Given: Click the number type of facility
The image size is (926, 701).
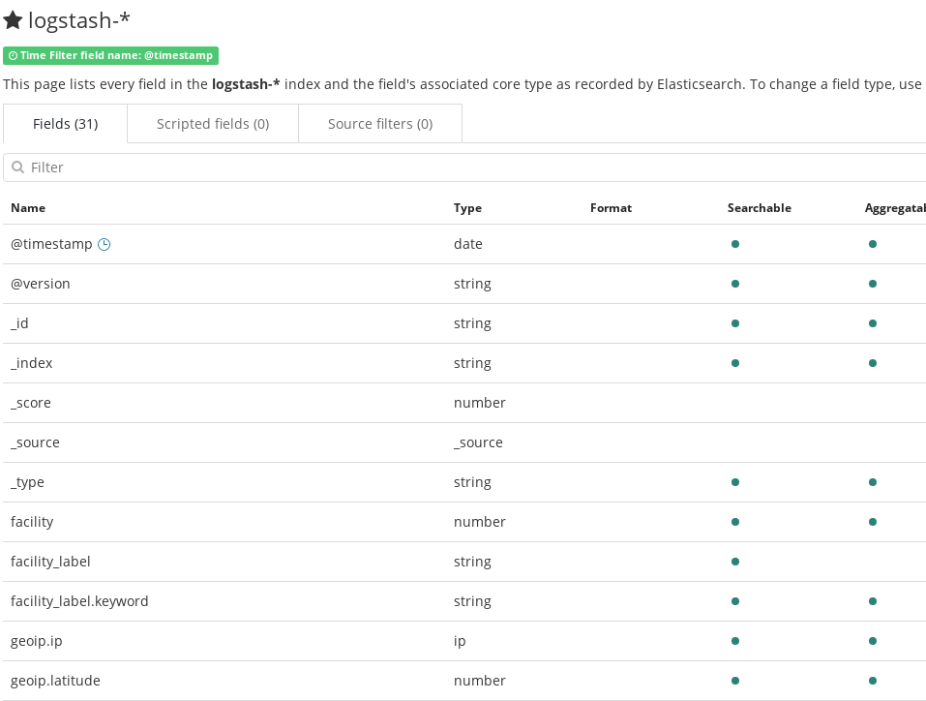Looking at the screenshot, I should (x=480, y=522).
